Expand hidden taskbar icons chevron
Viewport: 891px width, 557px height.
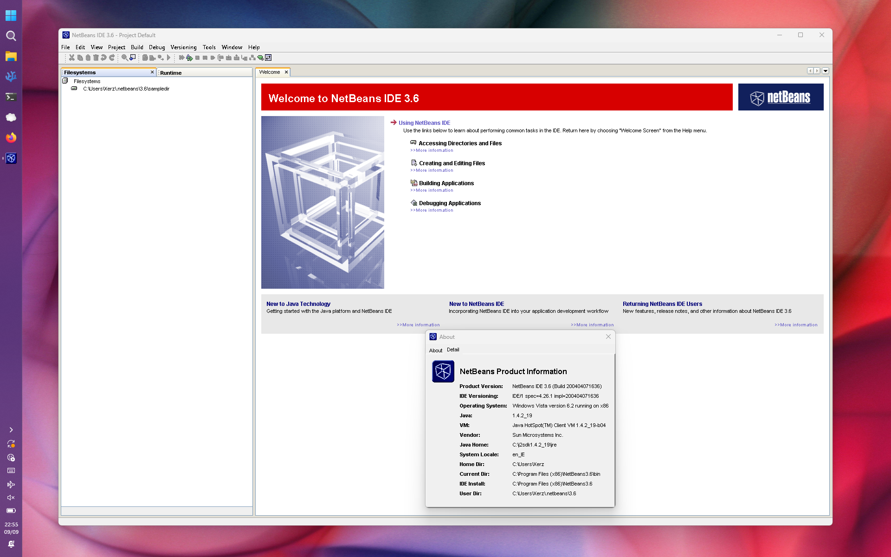[11, 430]
